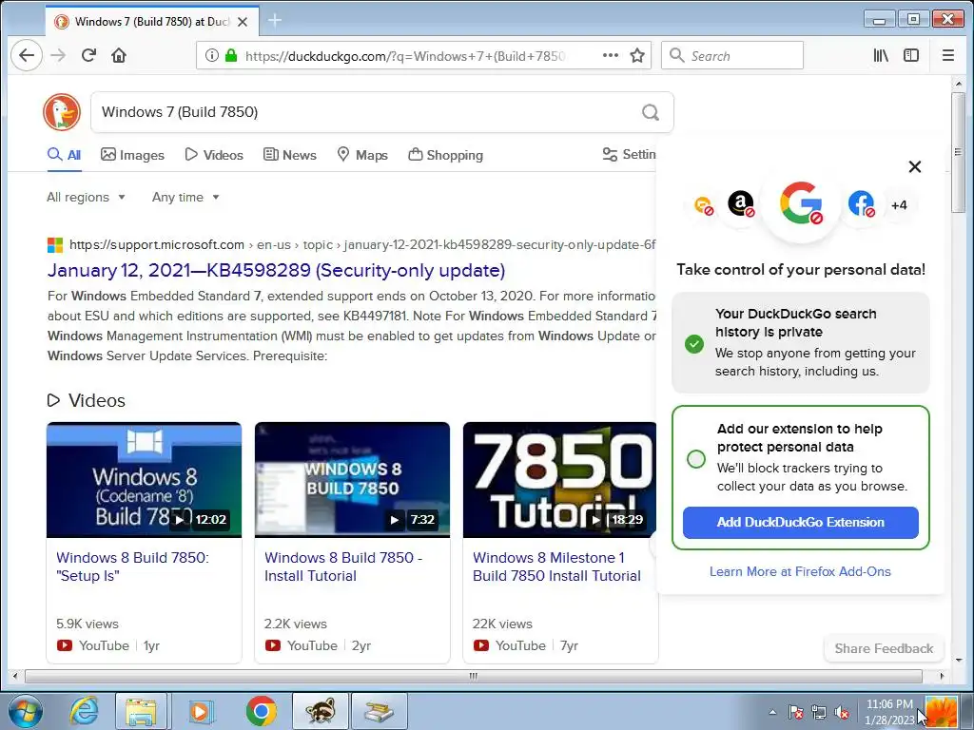The image size is (974, 730).
Task: Play the 12:02 Windows 8 Codename video thumbnail
Action: [x=145, y=480]
